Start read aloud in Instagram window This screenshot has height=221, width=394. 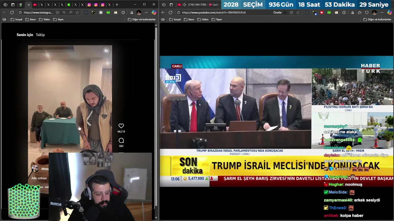(x=71, y=13)
